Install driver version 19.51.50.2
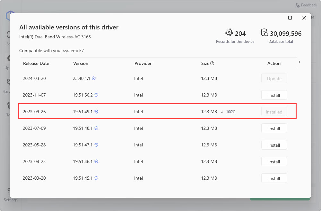Viewport: 321px width, 211px height. (x=274, y=95)
